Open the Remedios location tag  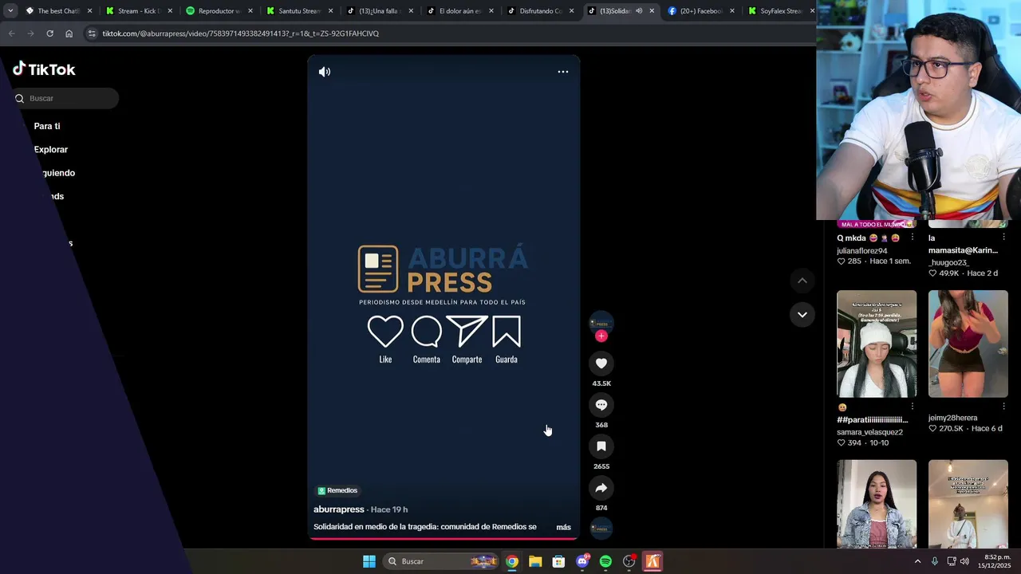tap(337, 490)
